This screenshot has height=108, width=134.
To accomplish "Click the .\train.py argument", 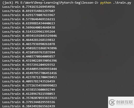I will (x=122, y=3).
